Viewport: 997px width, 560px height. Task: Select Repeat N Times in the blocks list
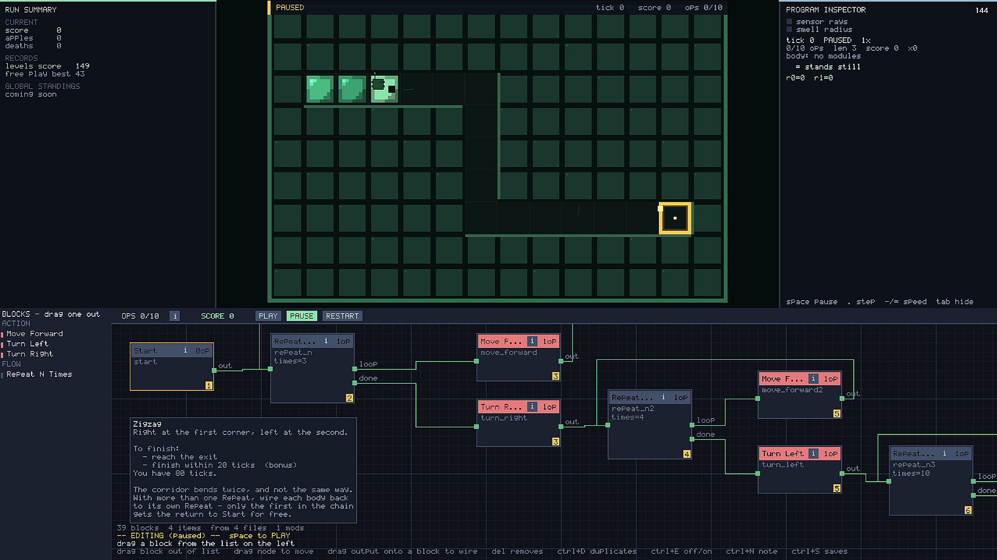pos(39,374)
